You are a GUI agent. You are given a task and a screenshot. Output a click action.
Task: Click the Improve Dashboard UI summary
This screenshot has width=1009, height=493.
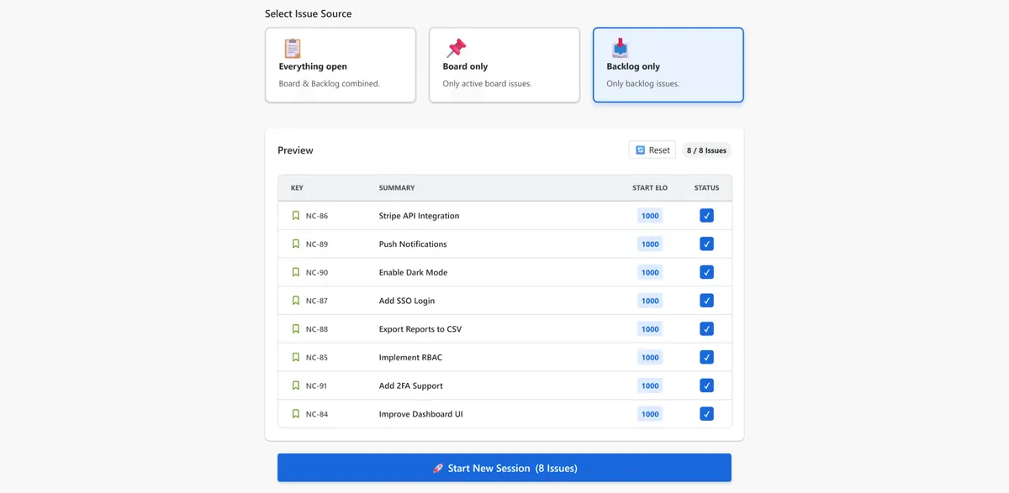421,414
